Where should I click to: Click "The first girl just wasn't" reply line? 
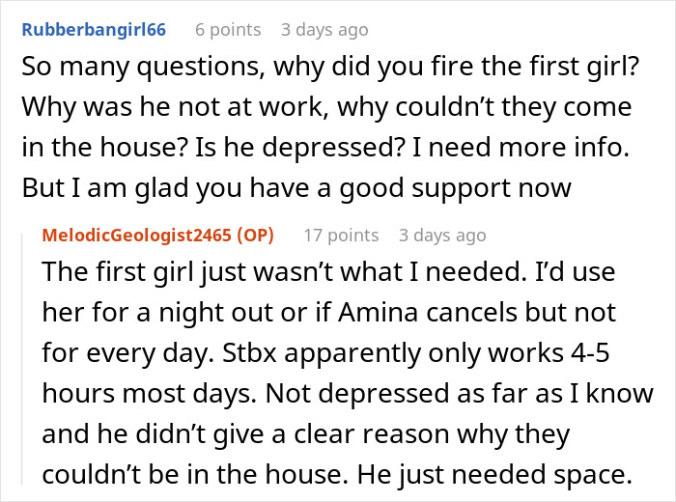pos(193,272)
